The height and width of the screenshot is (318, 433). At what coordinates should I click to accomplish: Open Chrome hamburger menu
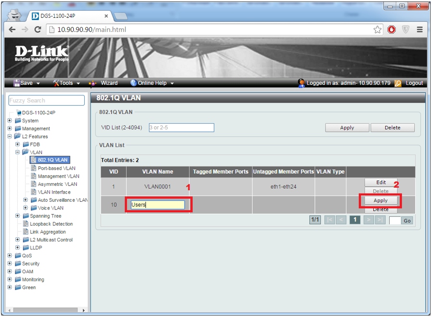(x=420, y=29)
